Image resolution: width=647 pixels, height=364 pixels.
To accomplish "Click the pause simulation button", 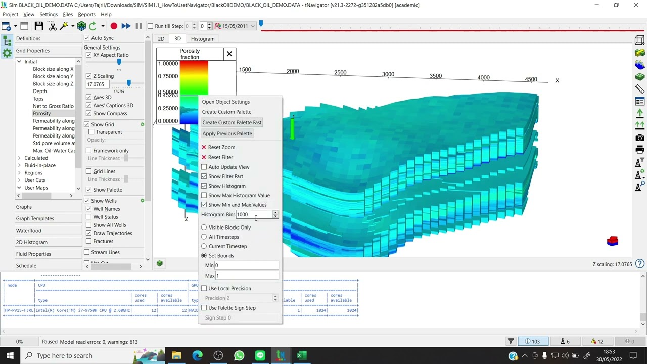I will point(138,26).
